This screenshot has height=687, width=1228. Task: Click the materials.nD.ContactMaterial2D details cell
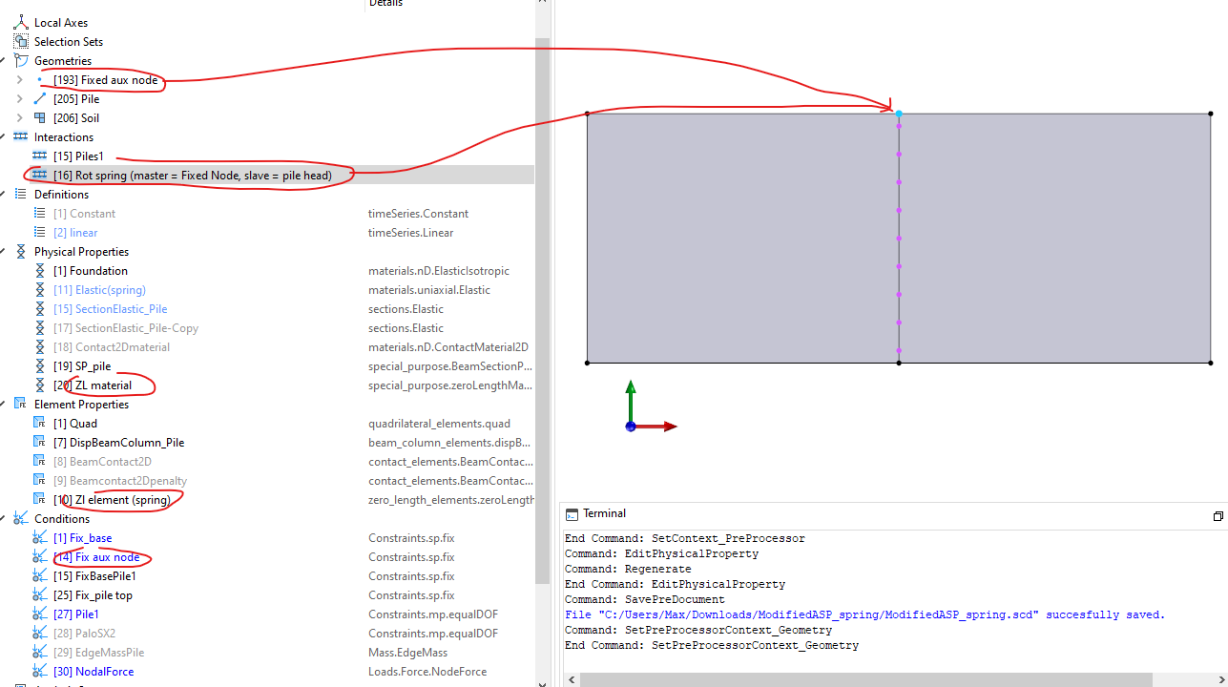click(x=447, y=346)
